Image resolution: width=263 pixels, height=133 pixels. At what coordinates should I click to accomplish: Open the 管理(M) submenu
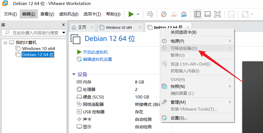point(197,102)
